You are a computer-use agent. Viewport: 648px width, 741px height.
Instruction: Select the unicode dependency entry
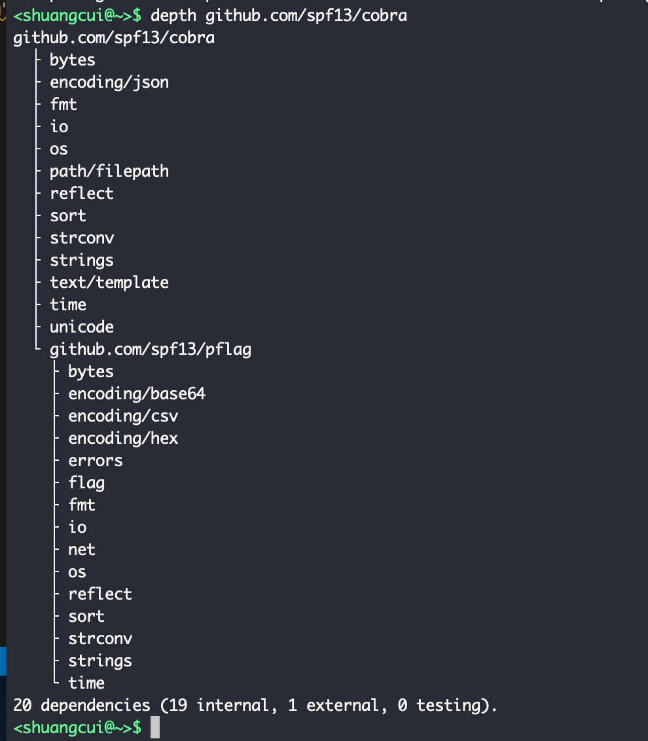pyautogui.click(x=81, y=327)
